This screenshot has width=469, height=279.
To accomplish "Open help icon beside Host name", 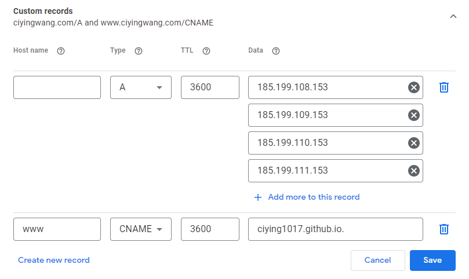I will click(x=61, y=51).
